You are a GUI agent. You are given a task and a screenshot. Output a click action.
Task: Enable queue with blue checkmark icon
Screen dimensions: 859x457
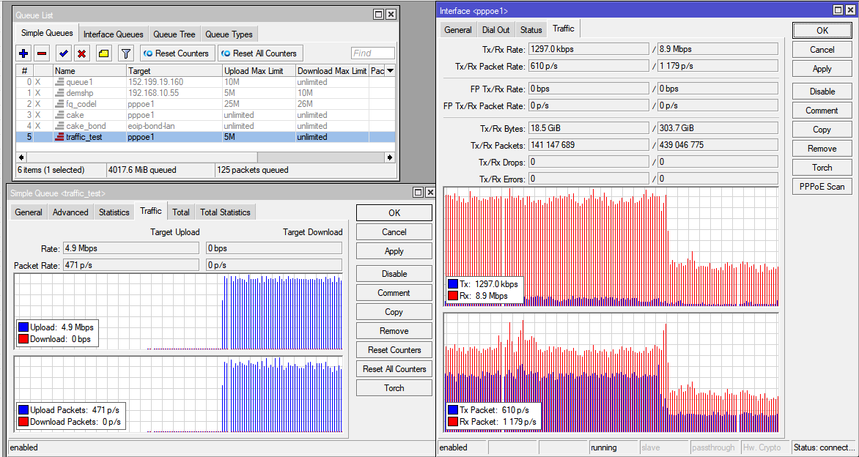64,53
